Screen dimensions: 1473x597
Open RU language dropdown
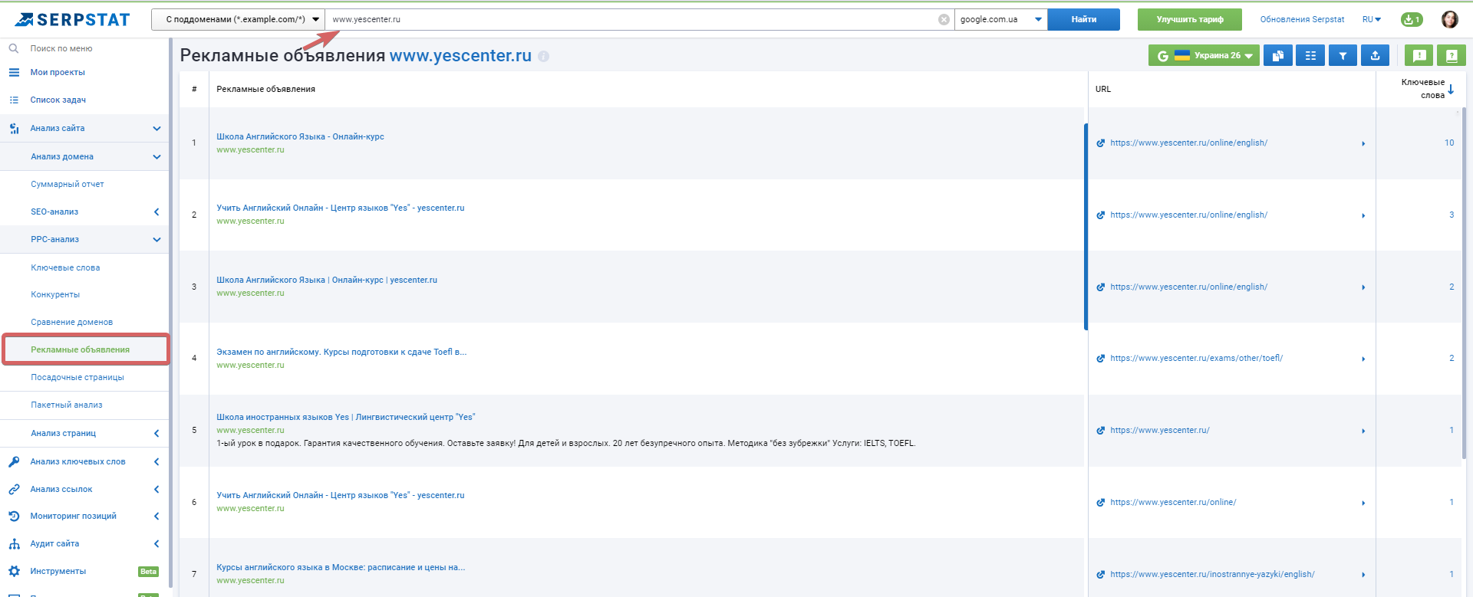1372,20
